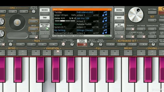This screenshot has height=92, width=164.
Task: Select Keyboard Set 1
Action: (110, 44)
